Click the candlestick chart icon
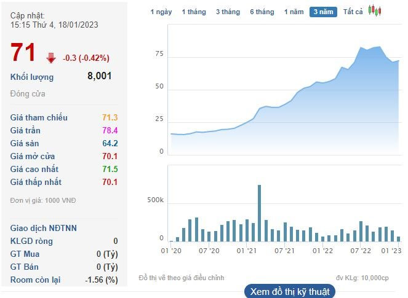 (374, 10)
